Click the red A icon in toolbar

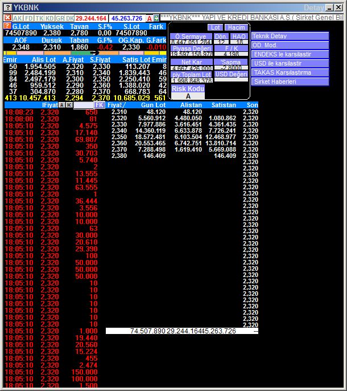[x=150, y=18]
